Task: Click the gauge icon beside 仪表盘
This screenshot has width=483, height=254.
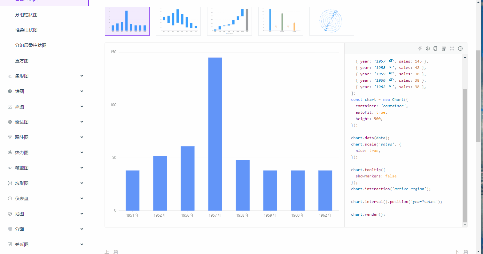Action: point(10,198)
